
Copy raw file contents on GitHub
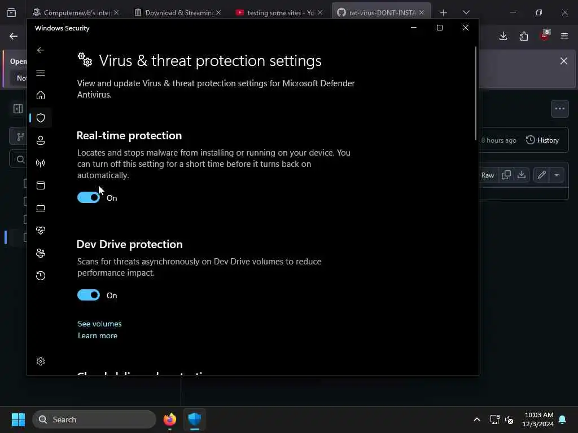tap(506, 175)
